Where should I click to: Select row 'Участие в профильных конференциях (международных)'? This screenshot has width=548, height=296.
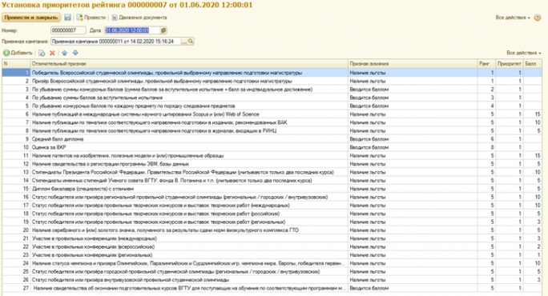tap(272, 238)
